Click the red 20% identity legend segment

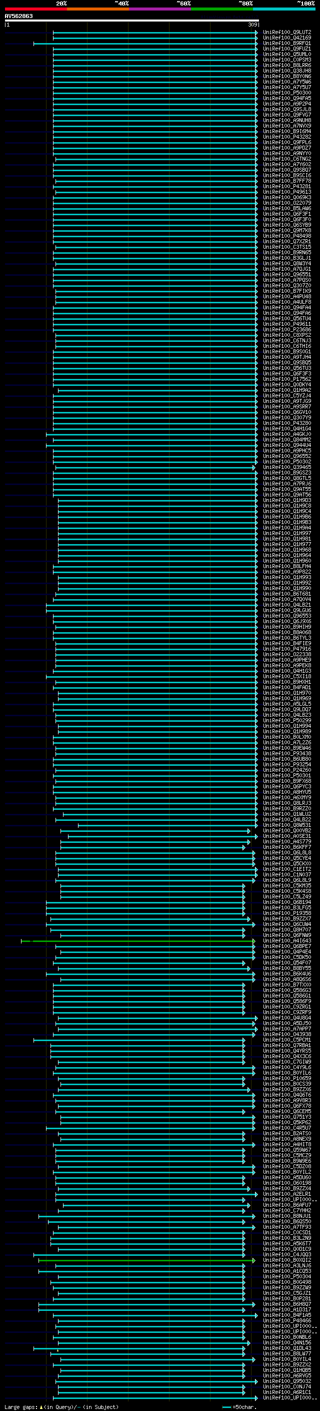point(35,9)
